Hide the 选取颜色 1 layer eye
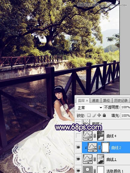Image resolution: width=130 pixels, height=173 pixels. 78,171
